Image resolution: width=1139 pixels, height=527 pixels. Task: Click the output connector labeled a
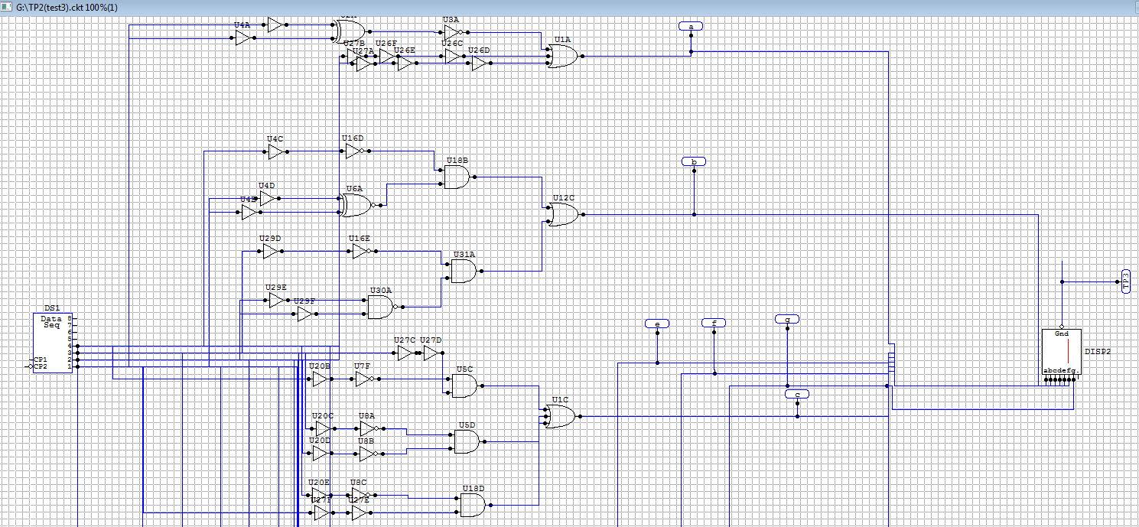click(x=691, y=27)
